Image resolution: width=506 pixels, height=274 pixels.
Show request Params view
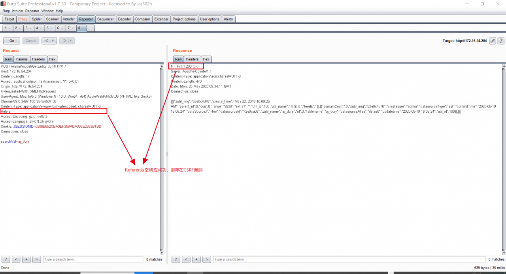[x=22, y=59]
